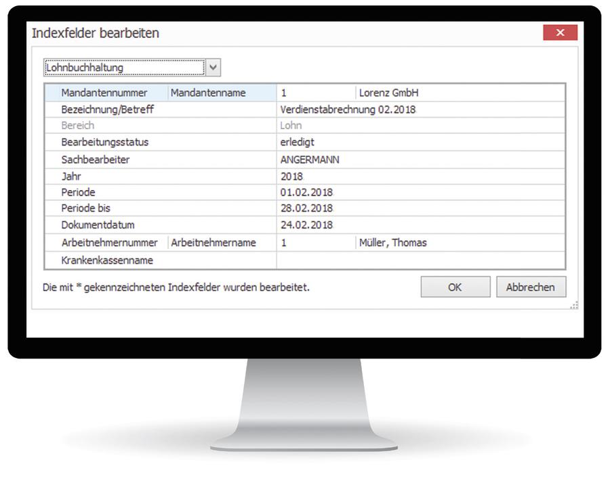Select the greyed Bereich value Lohn
The height and width of the screenshot is (481, 610).
(x=420, y=126)
